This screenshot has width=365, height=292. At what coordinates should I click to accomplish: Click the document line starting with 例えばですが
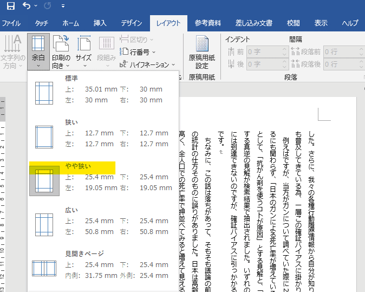click(x=285, y=214)
